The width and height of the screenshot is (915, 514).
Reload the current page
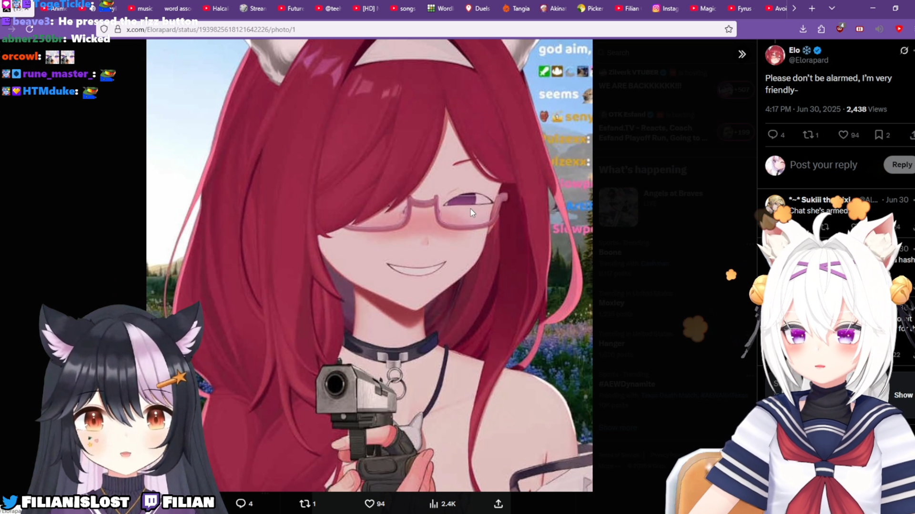(x=30, y=29)
